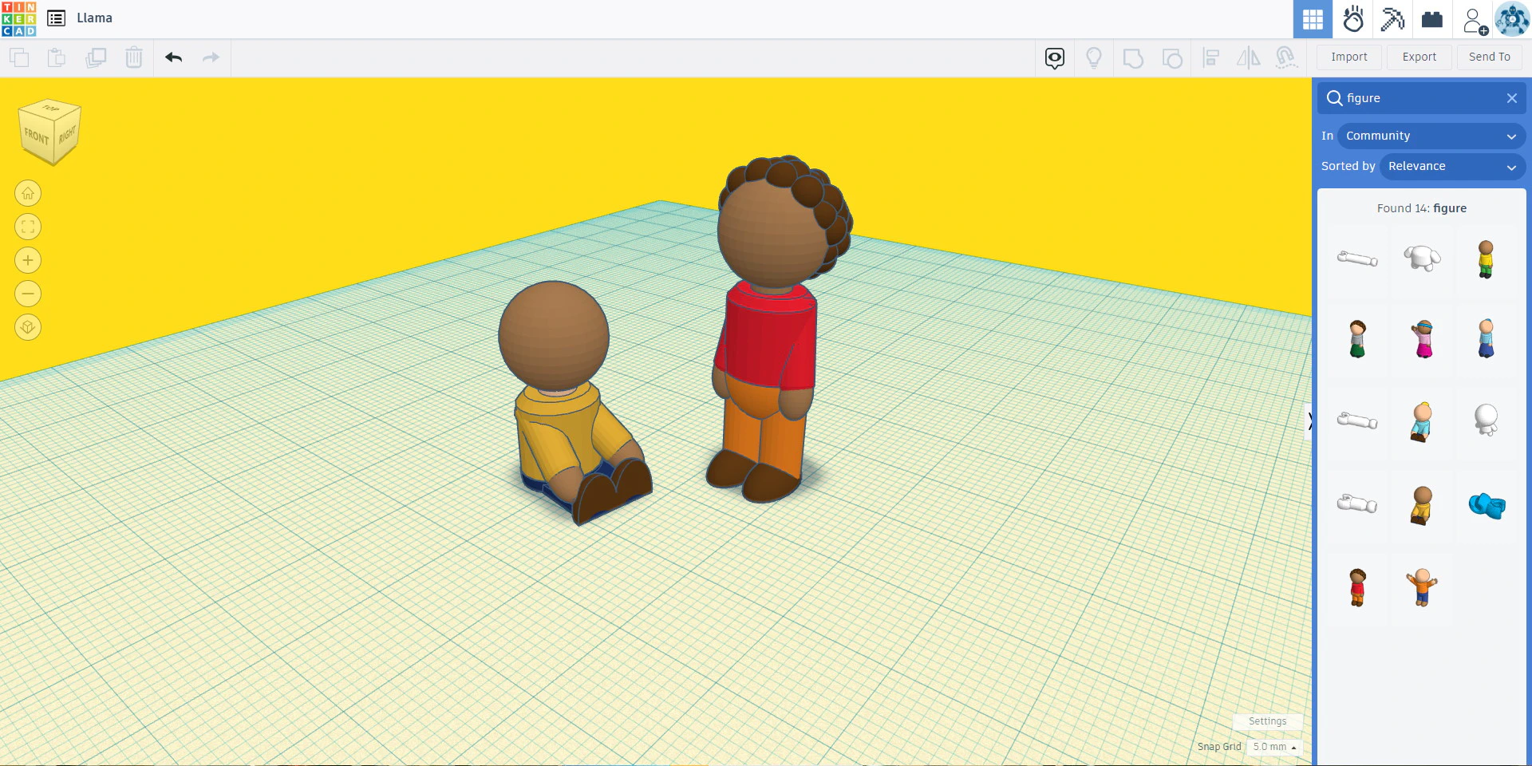Select the Ungroup tool
The image size is (1532, 766).
(1172, 57)
